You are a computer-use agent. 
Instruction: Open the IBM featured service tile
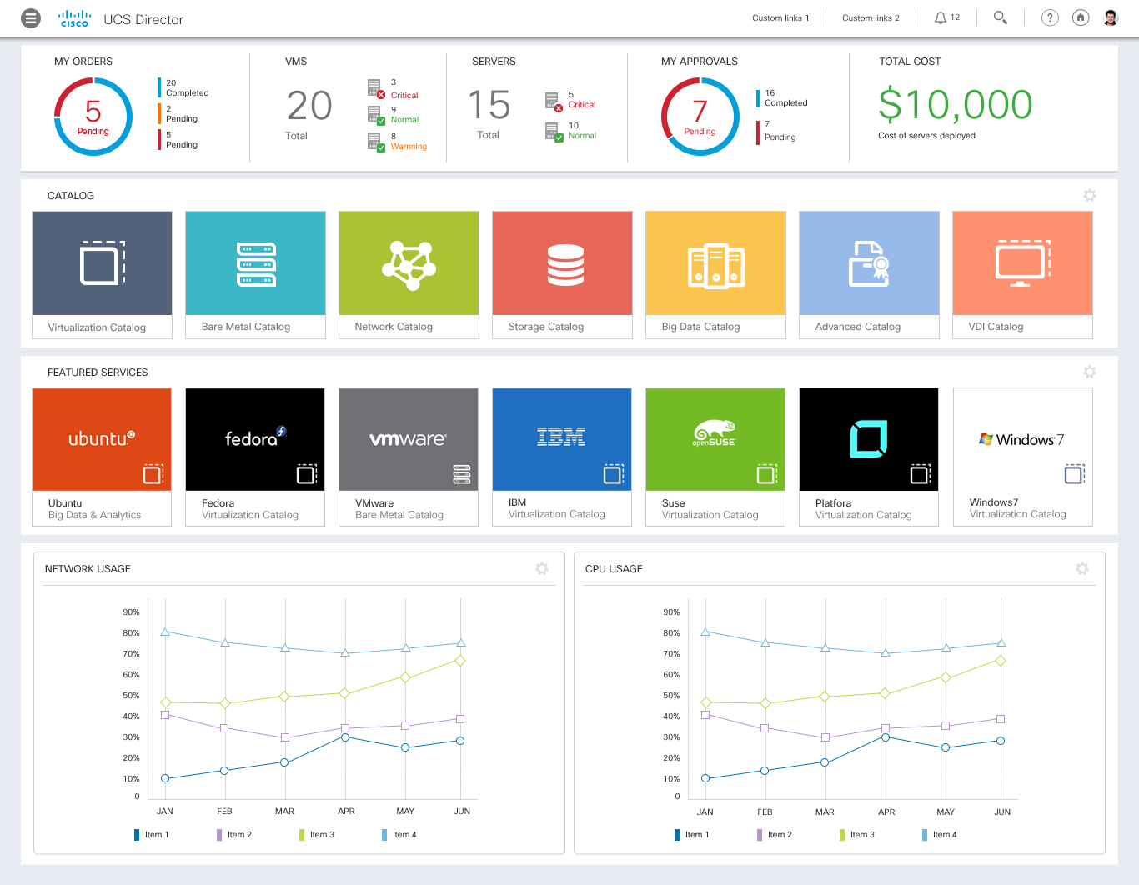click(x=562, y=457)
